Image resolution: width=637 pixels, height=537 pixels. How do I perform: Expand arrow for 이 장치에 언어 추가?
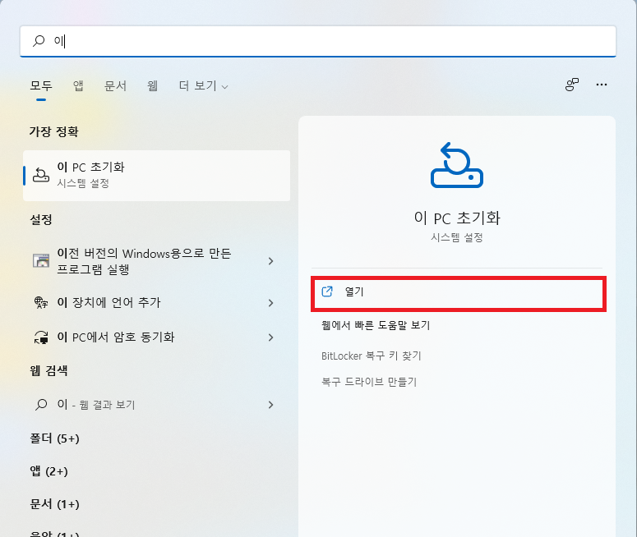(271, 303)
